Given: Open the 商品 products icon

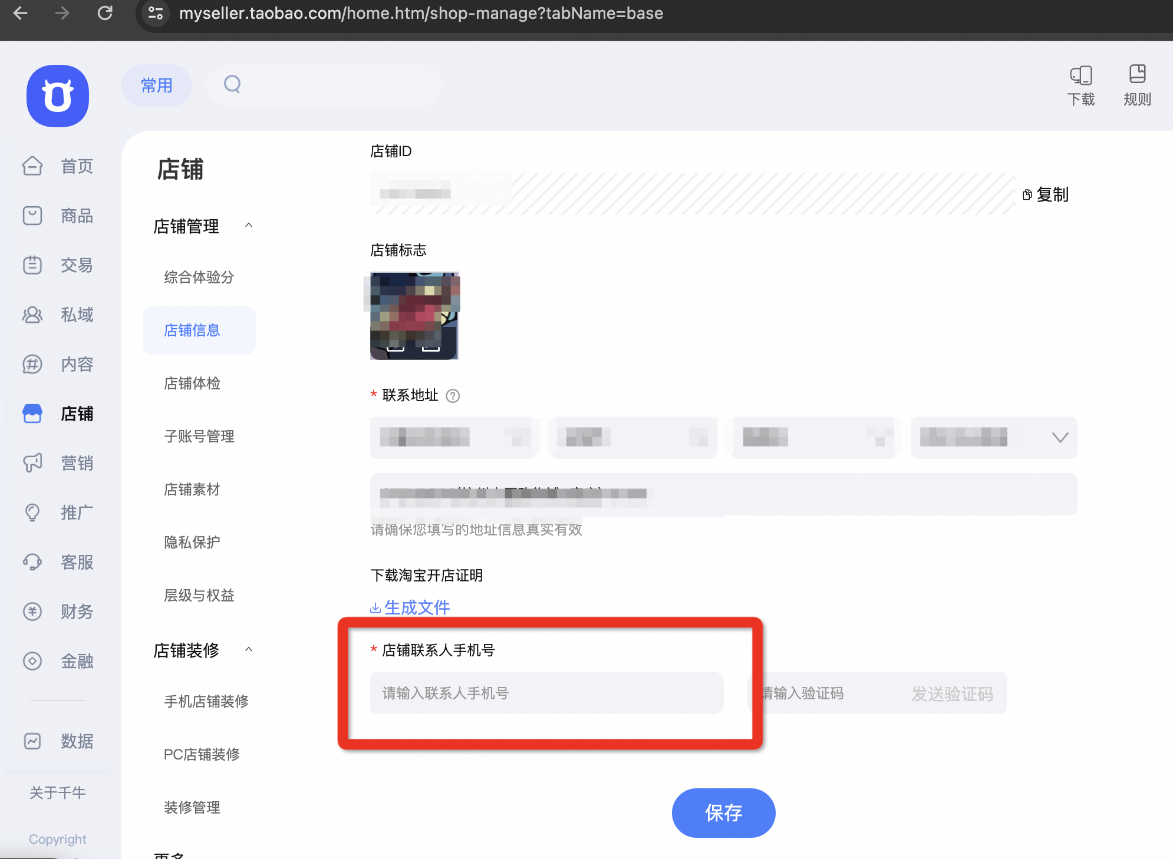Looking at the screenshot, I should pyautogui.click(x=32, y=216).
